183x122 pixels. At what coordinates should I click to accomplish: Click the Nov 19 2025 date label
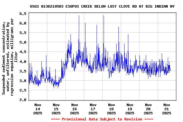pos(130,109)
